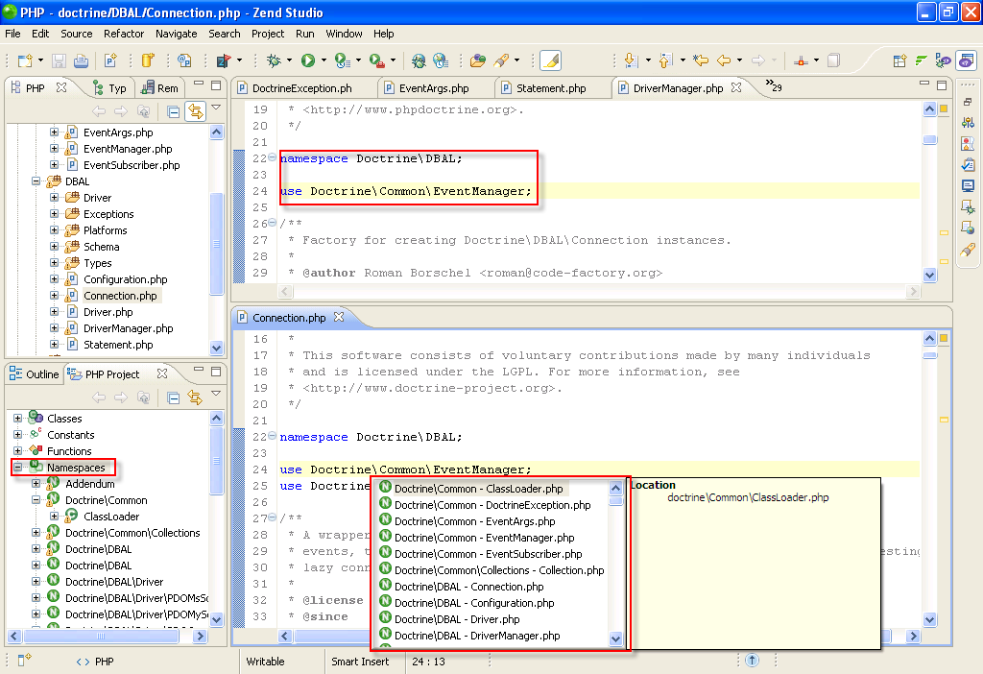The image size is (983, 674).
Task: Close the PHP Project view tab
Action: coord(162,373)
